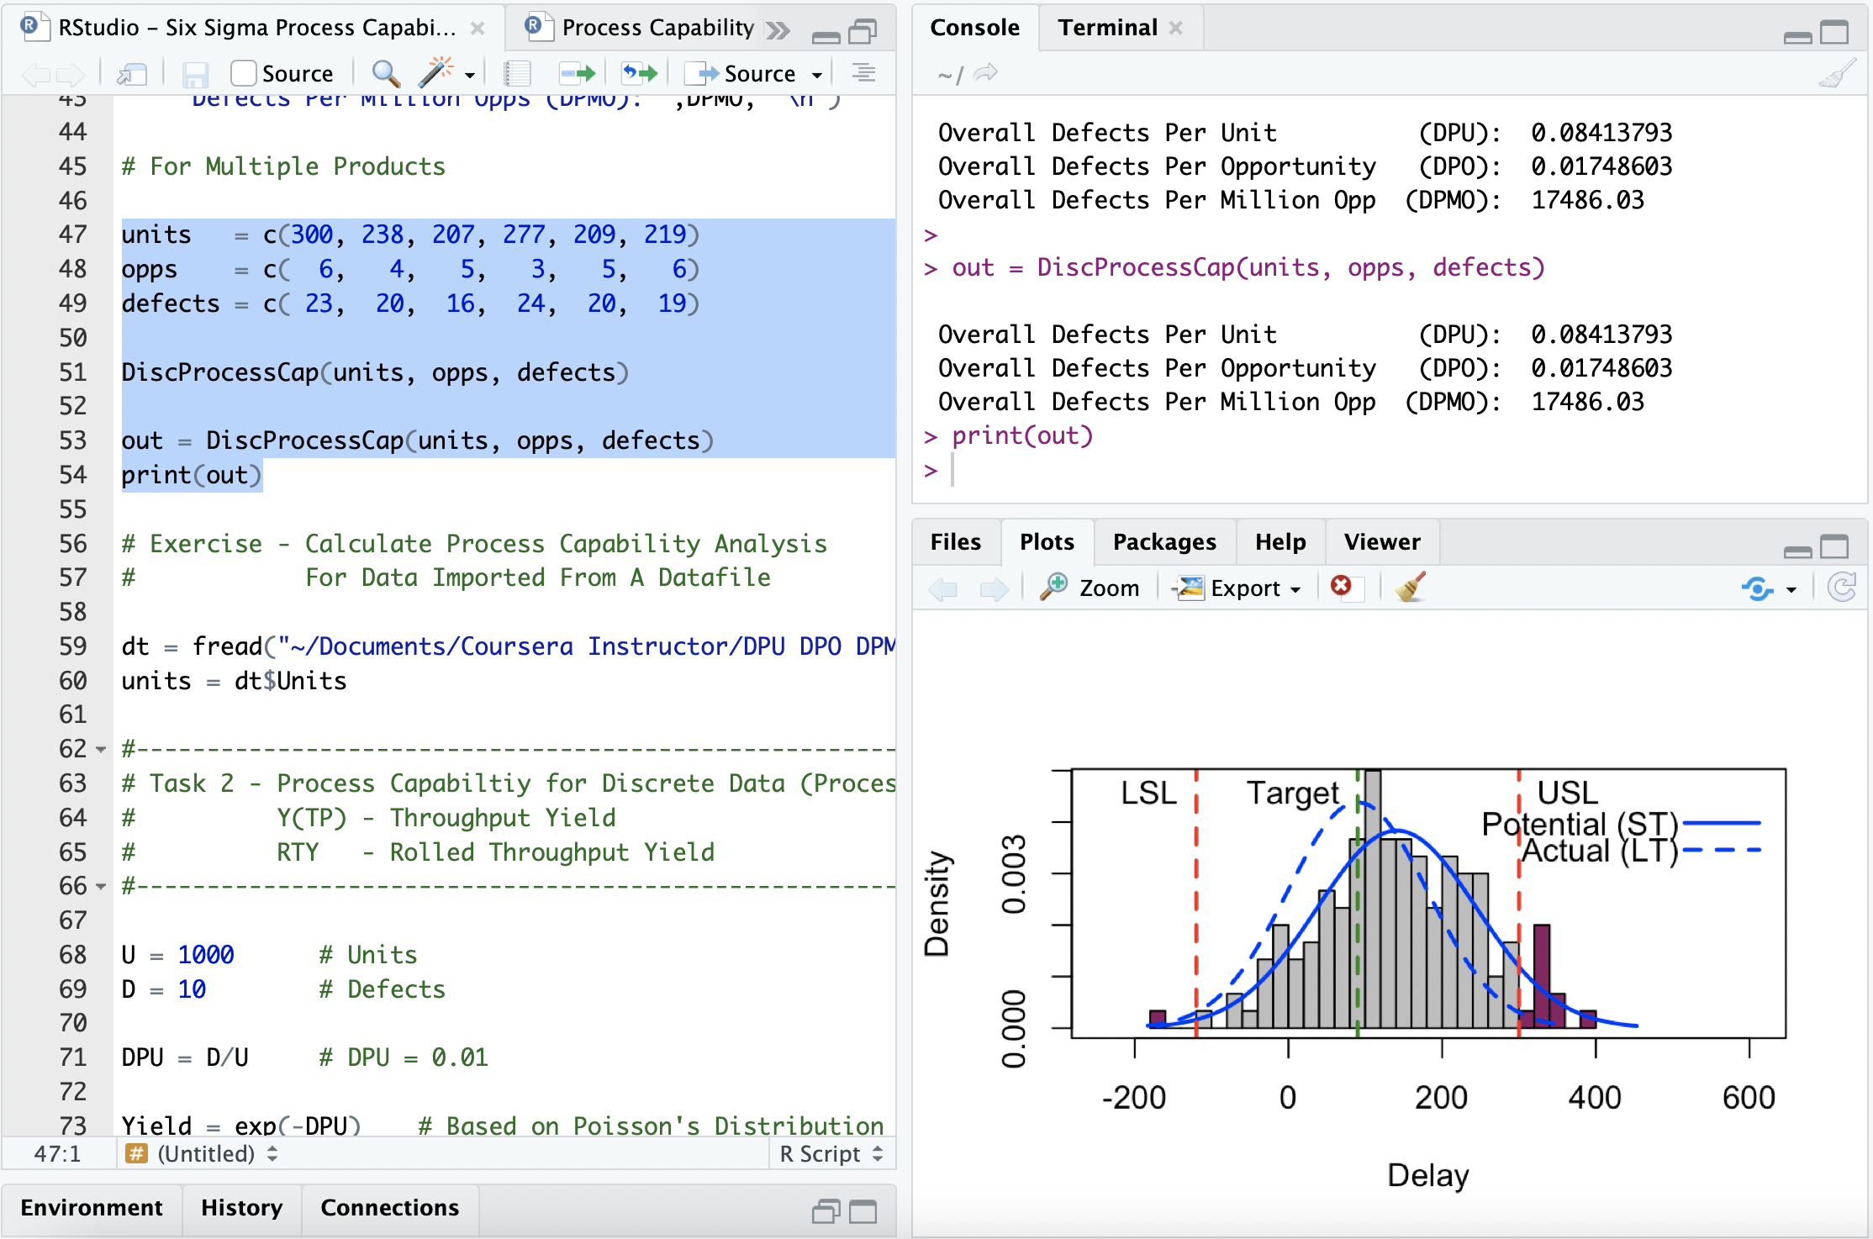
Task: Open the code tools magic wand
Action: (436, 74)
